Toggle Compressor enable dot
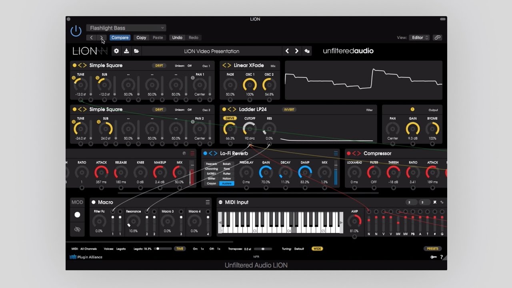The image size is (512, 288). coord(349,153)
